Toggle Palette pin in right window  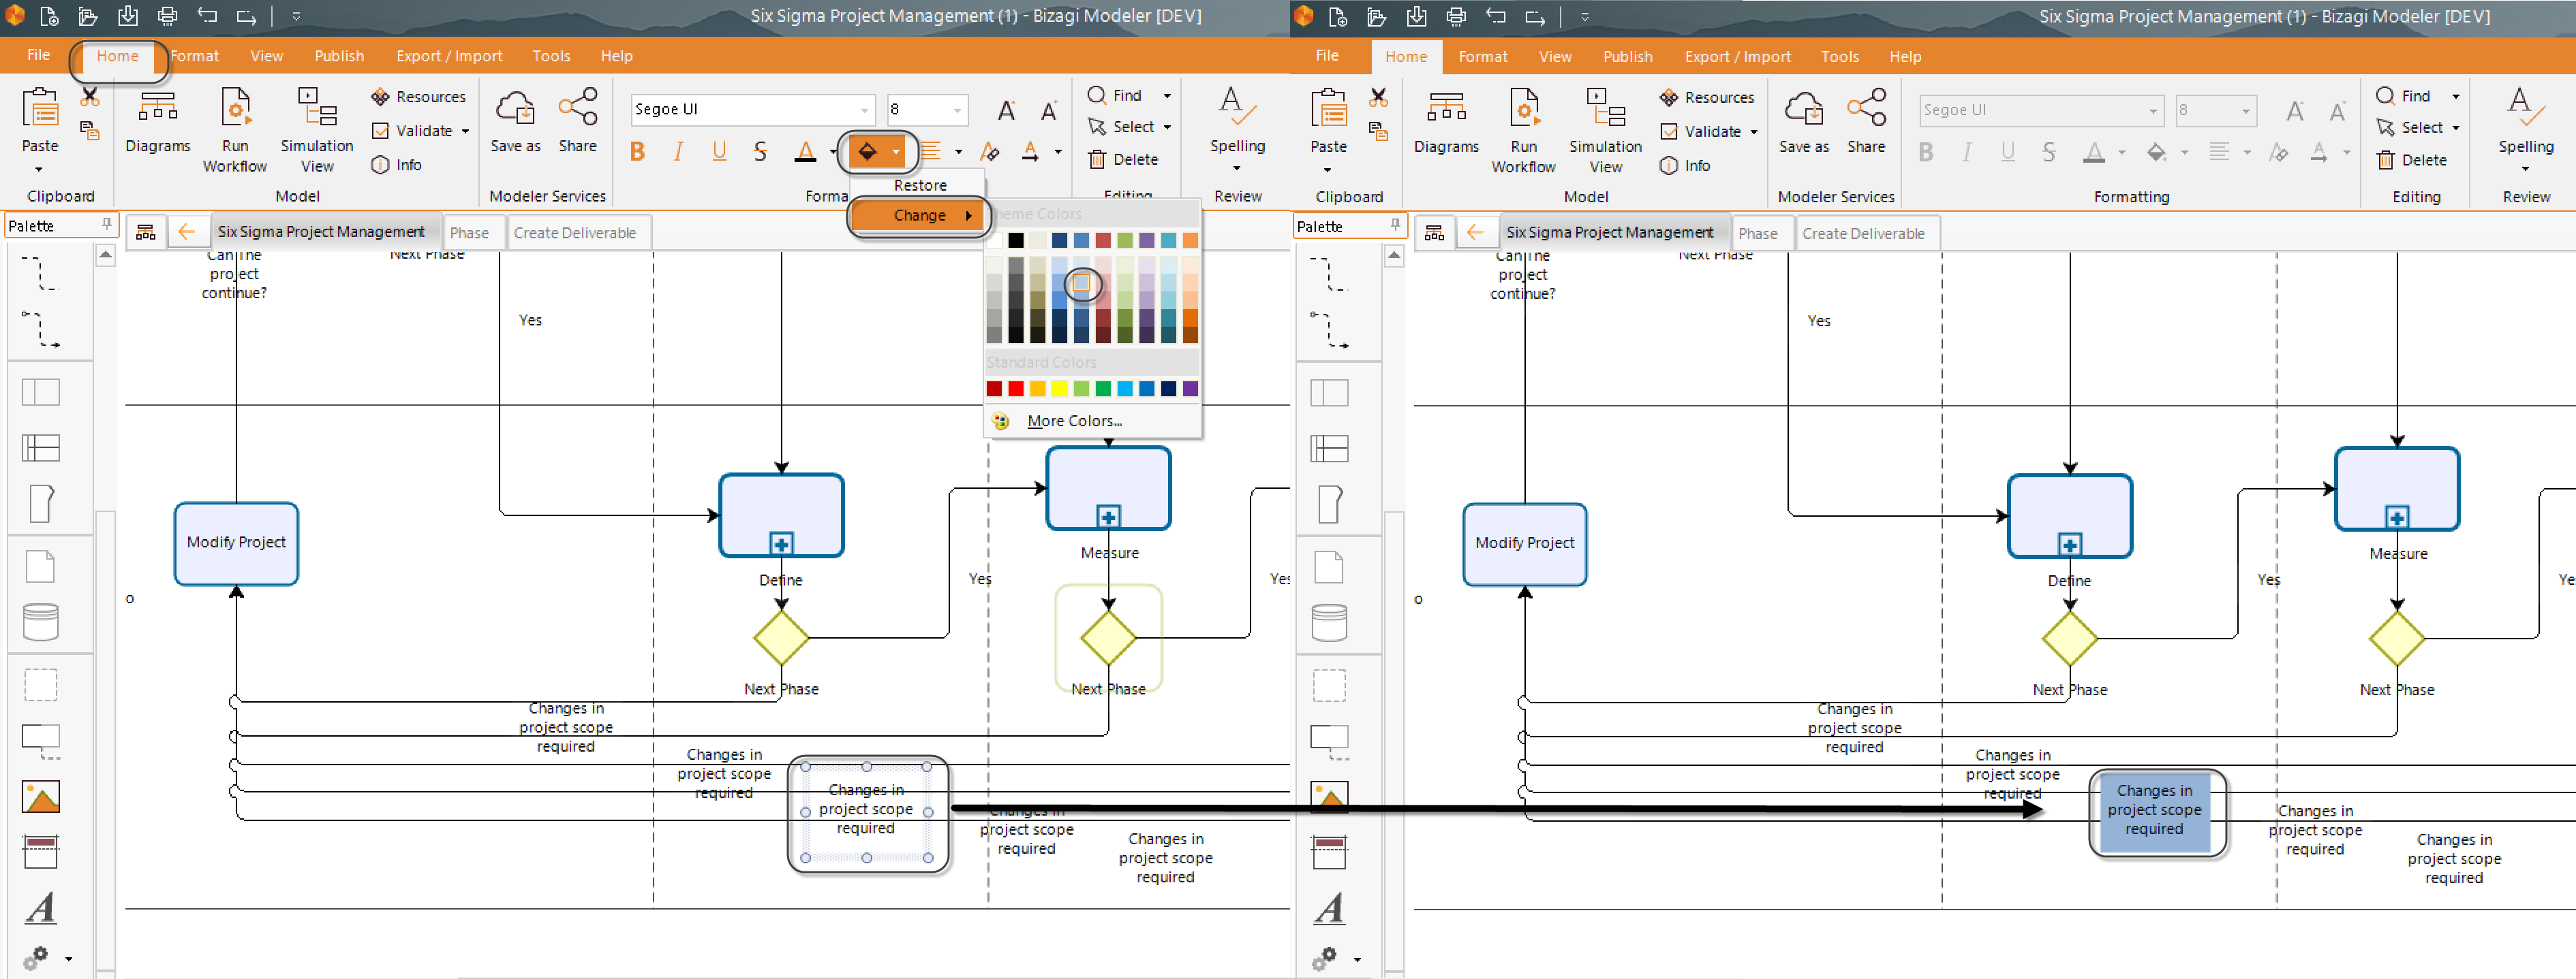click(x=1396, y=226)
